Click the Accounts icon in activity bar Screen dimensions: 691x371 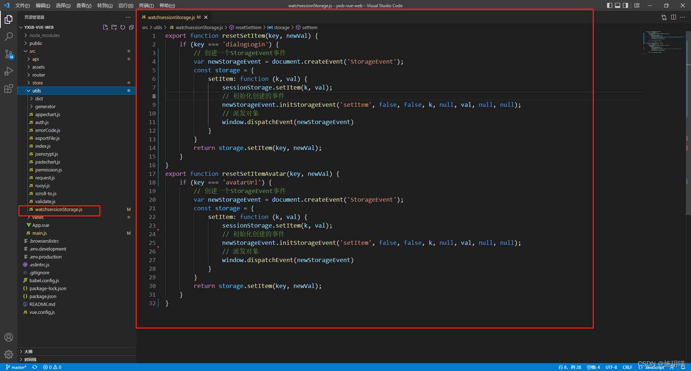tap(9, 337)
